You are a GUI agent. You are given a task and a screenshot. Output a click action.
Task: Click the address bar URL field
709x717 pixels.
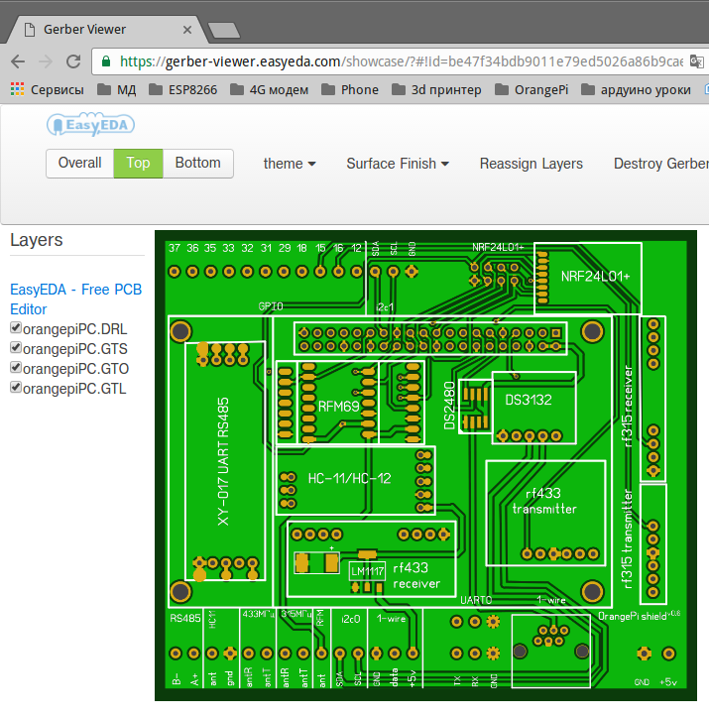coord(397,61)
